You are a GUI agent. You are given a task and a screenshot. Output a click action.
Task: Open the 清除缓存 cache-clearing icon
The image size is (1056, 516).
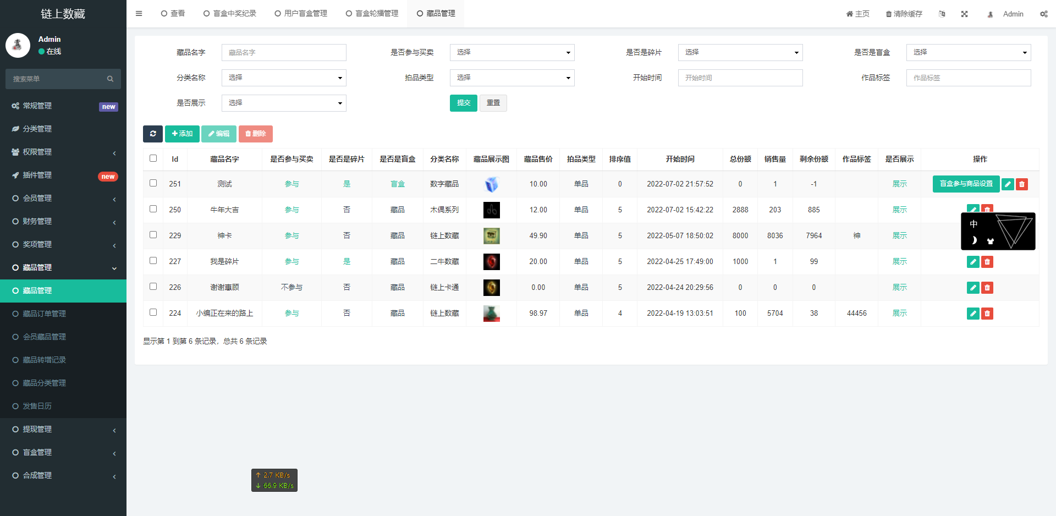point(904,13)
